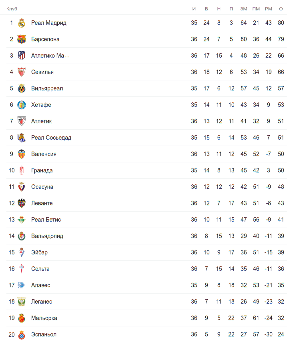
Task: Click the Леганес team name
Action: click(x=42, y=302)
